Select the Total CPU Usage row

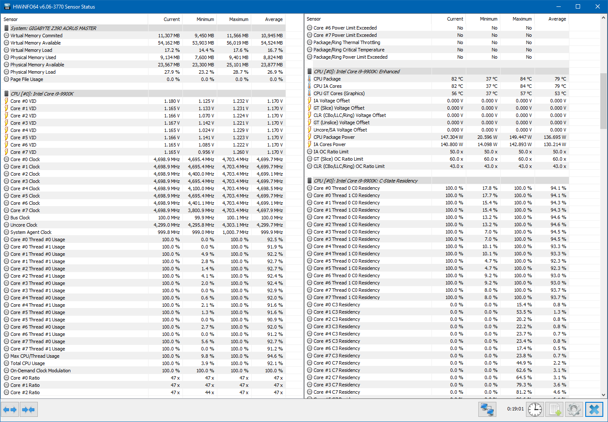click(143, 363)
